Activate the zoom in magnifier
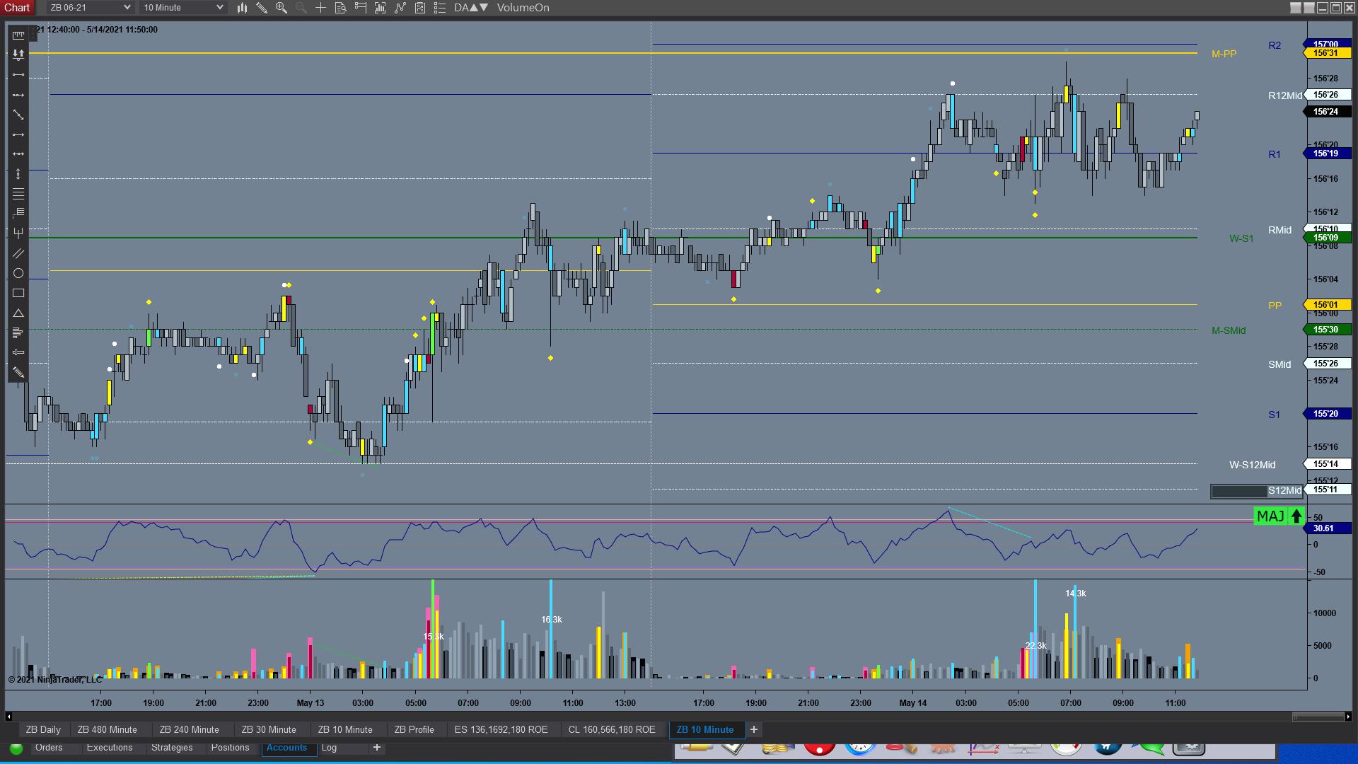This screenshot has height=764, width=1358. coord(282,8)
